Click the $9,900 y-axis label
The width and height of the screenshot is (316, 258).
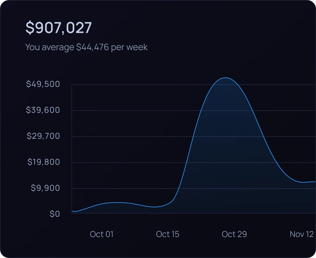[x=45, y=188]
